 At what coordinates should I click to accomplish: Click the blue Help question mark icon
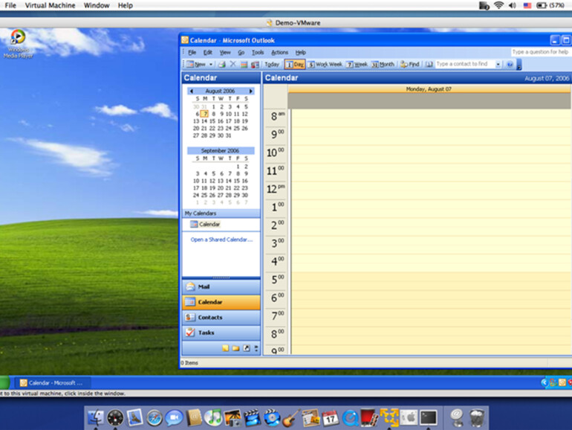(x=510, y=64)
